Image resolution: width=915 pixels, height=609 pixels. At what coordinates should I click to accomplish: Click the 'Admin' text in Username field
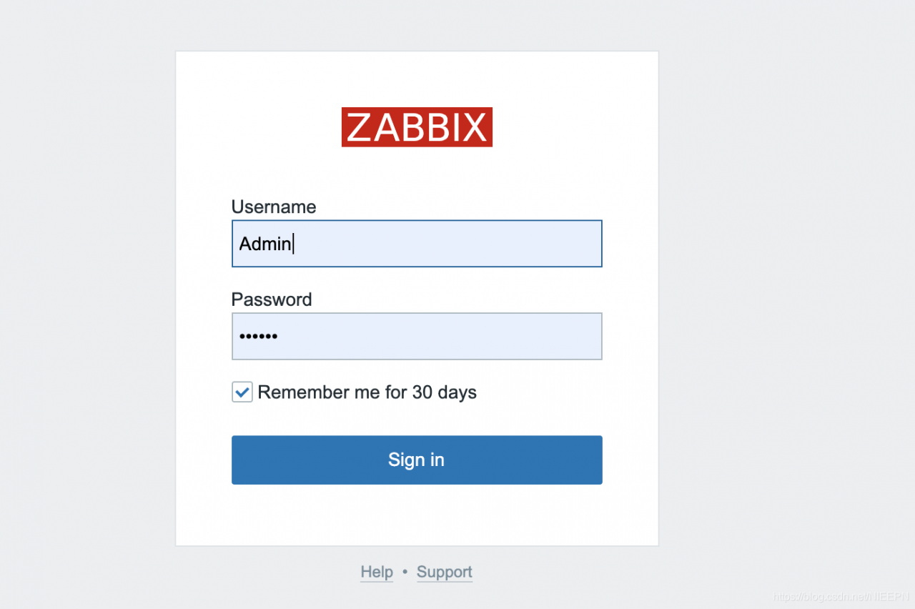[265, 244]
